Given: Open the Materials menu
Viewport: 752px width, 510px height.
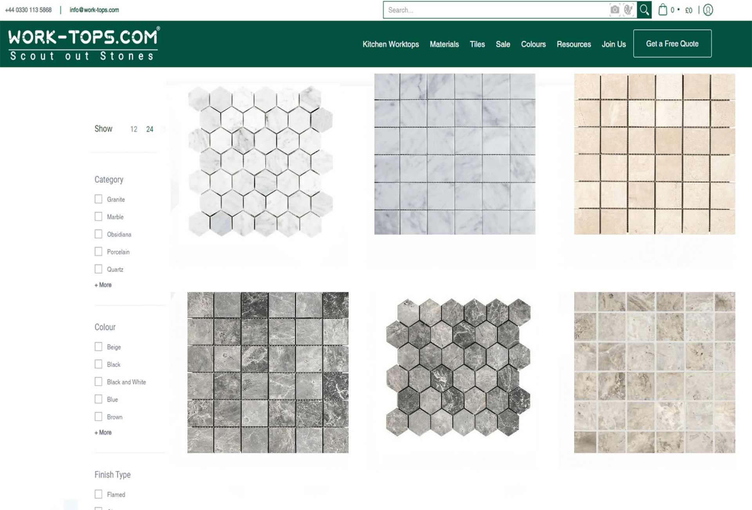Looking at the screenshot, I should coord(444,44).
